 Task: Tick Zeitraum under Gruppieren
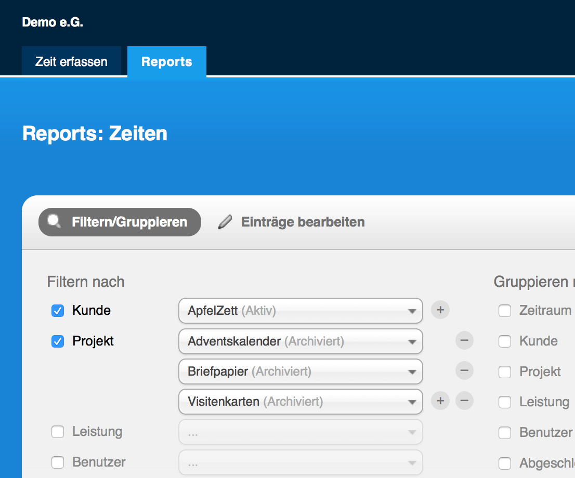[505, 311]
